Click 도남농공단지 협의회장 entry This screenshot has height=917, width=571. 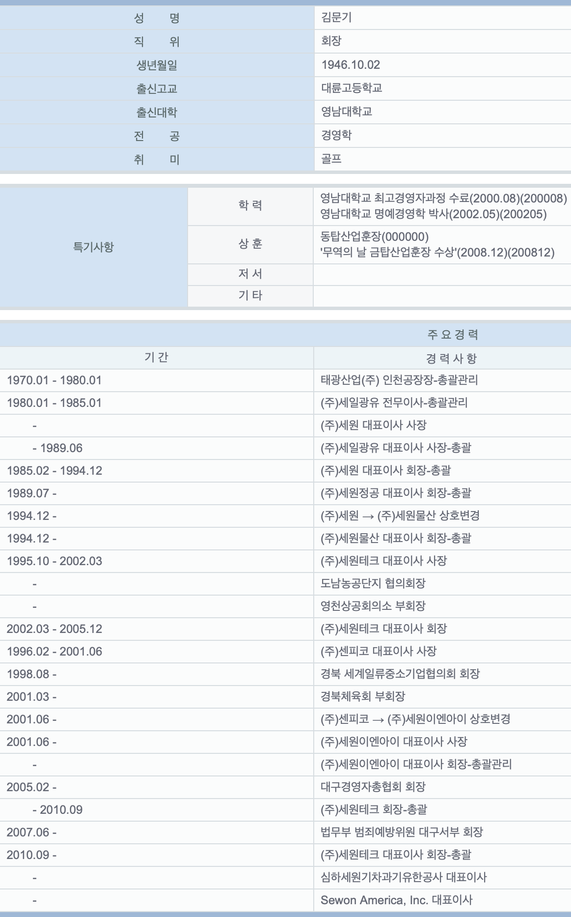pos(373,583)
